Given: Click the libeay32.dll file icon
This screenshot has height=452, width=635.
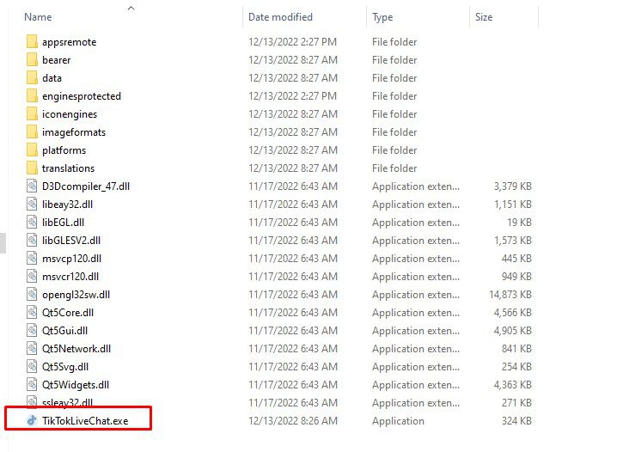Looking at the screenshot, I should [32, 205].
